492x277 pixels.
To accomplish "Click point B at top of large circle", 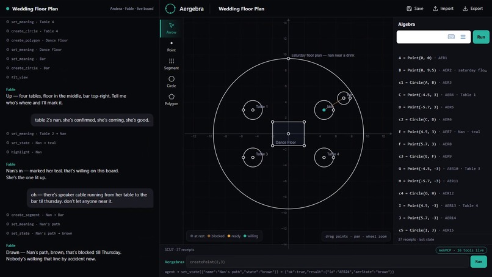I will point(288,59).
